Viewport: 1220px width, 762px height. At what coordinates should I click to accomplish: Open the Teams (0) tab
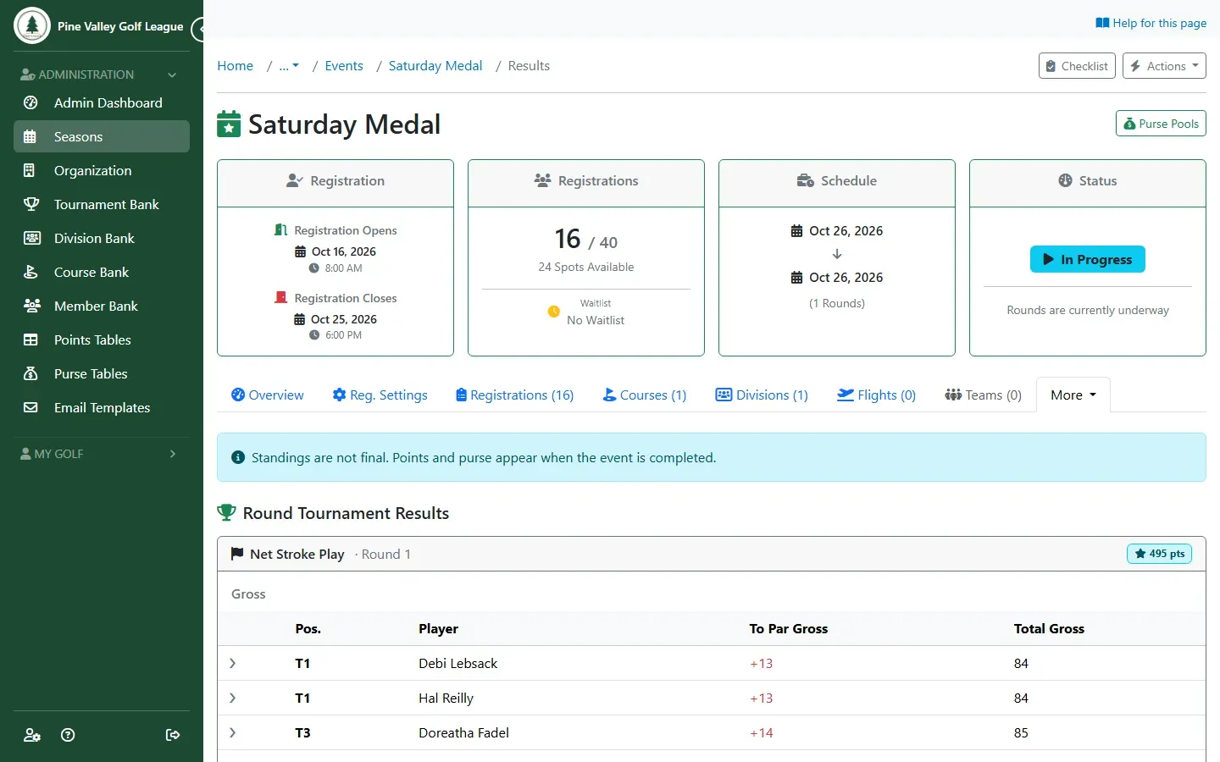(x=983, y=395)
